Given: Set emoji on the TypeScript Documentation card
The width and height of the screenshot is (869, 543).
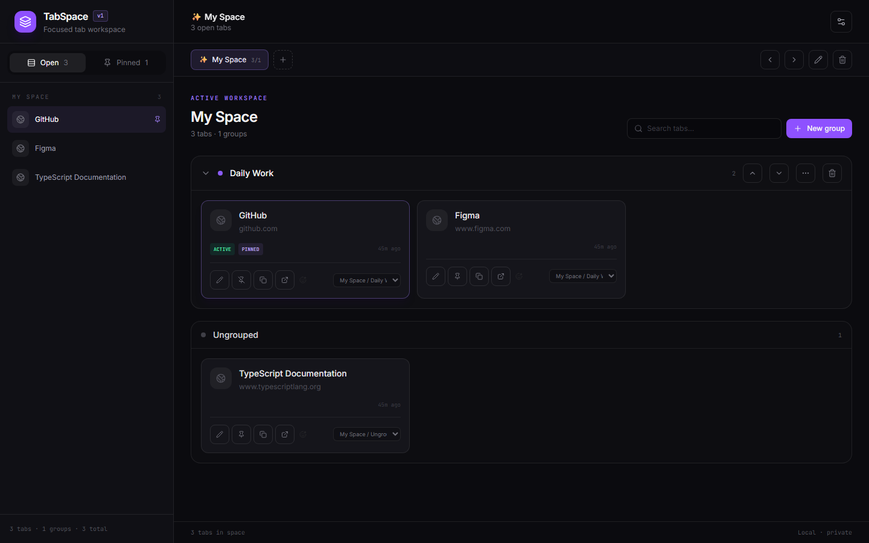Looking at the screenshot, I should (x=304, y=434).
